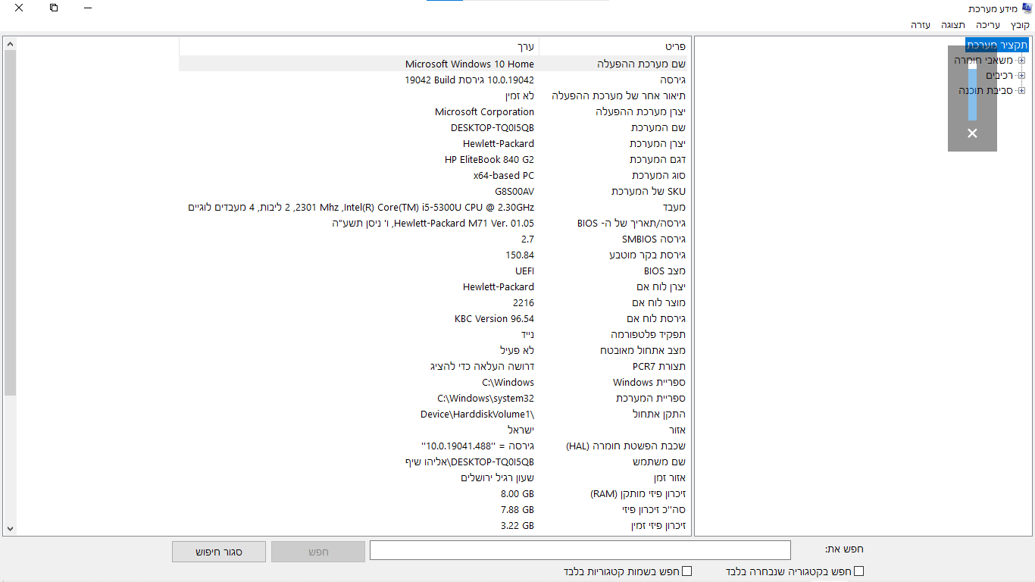This screenshot has width=1035, height=582.
Task: Toggle חפש בשמות קטגוריות בלבד checkbox
Action: (686, 571)
